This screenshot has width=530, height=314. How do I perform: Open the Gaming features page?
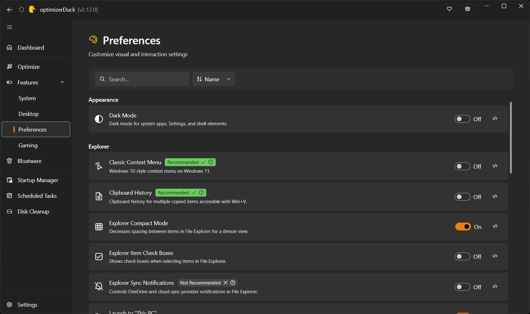(x=36, y=145)
